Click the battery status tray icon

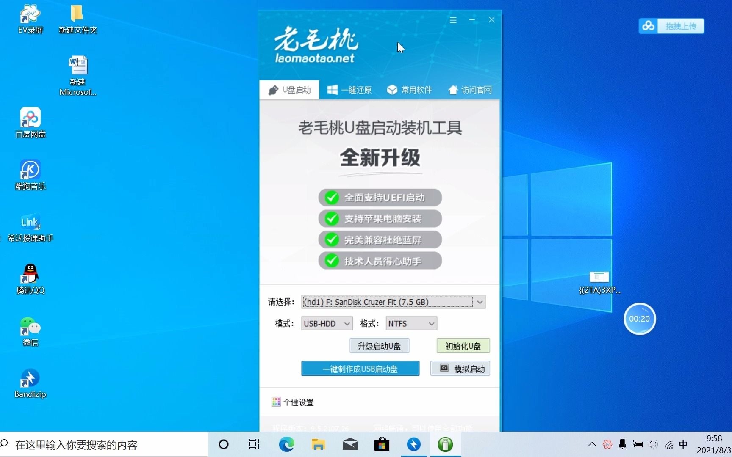click(638, 444)
